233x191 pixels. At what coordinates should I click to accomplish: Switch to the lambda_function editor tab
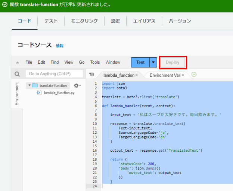(x=119, y=75)
